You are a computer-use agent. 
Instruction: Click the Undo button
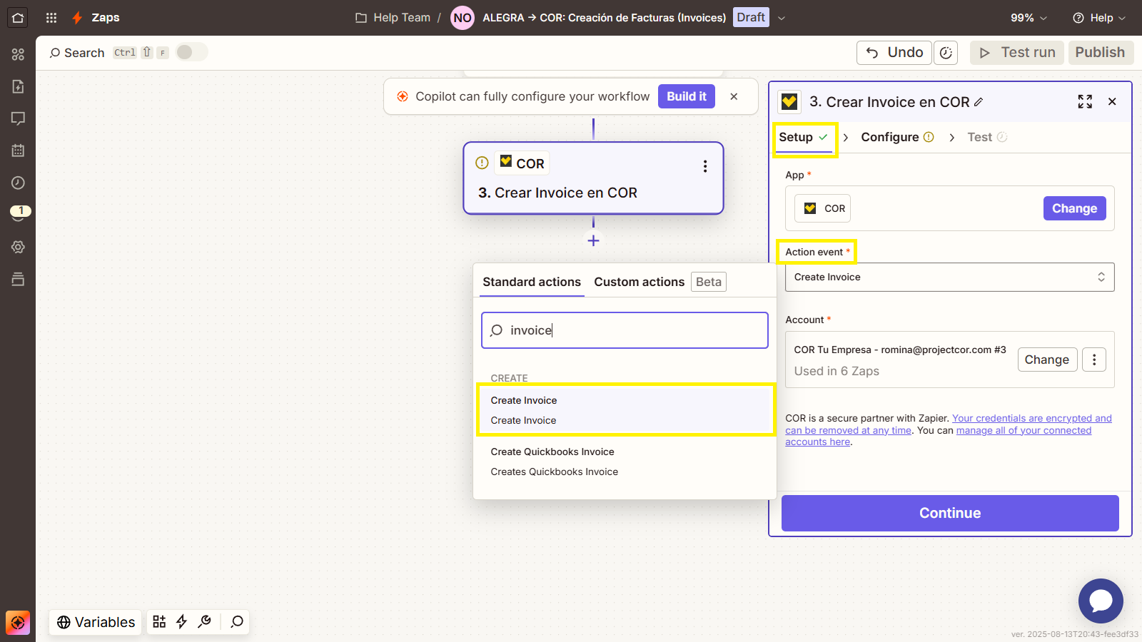coord(894,53)
